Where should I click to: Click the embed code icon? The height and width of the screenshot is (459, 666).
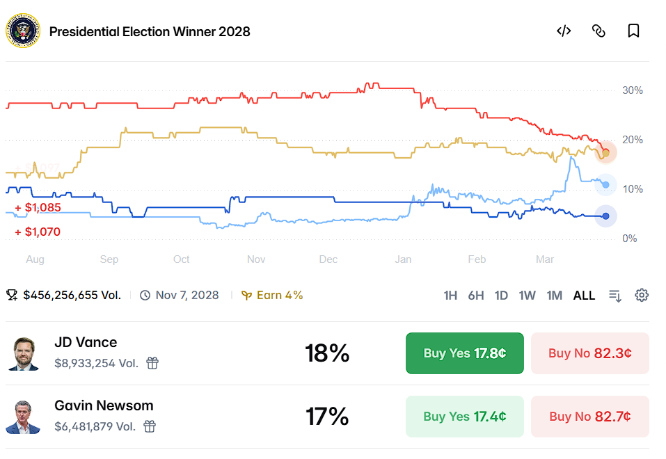[564, 31]
